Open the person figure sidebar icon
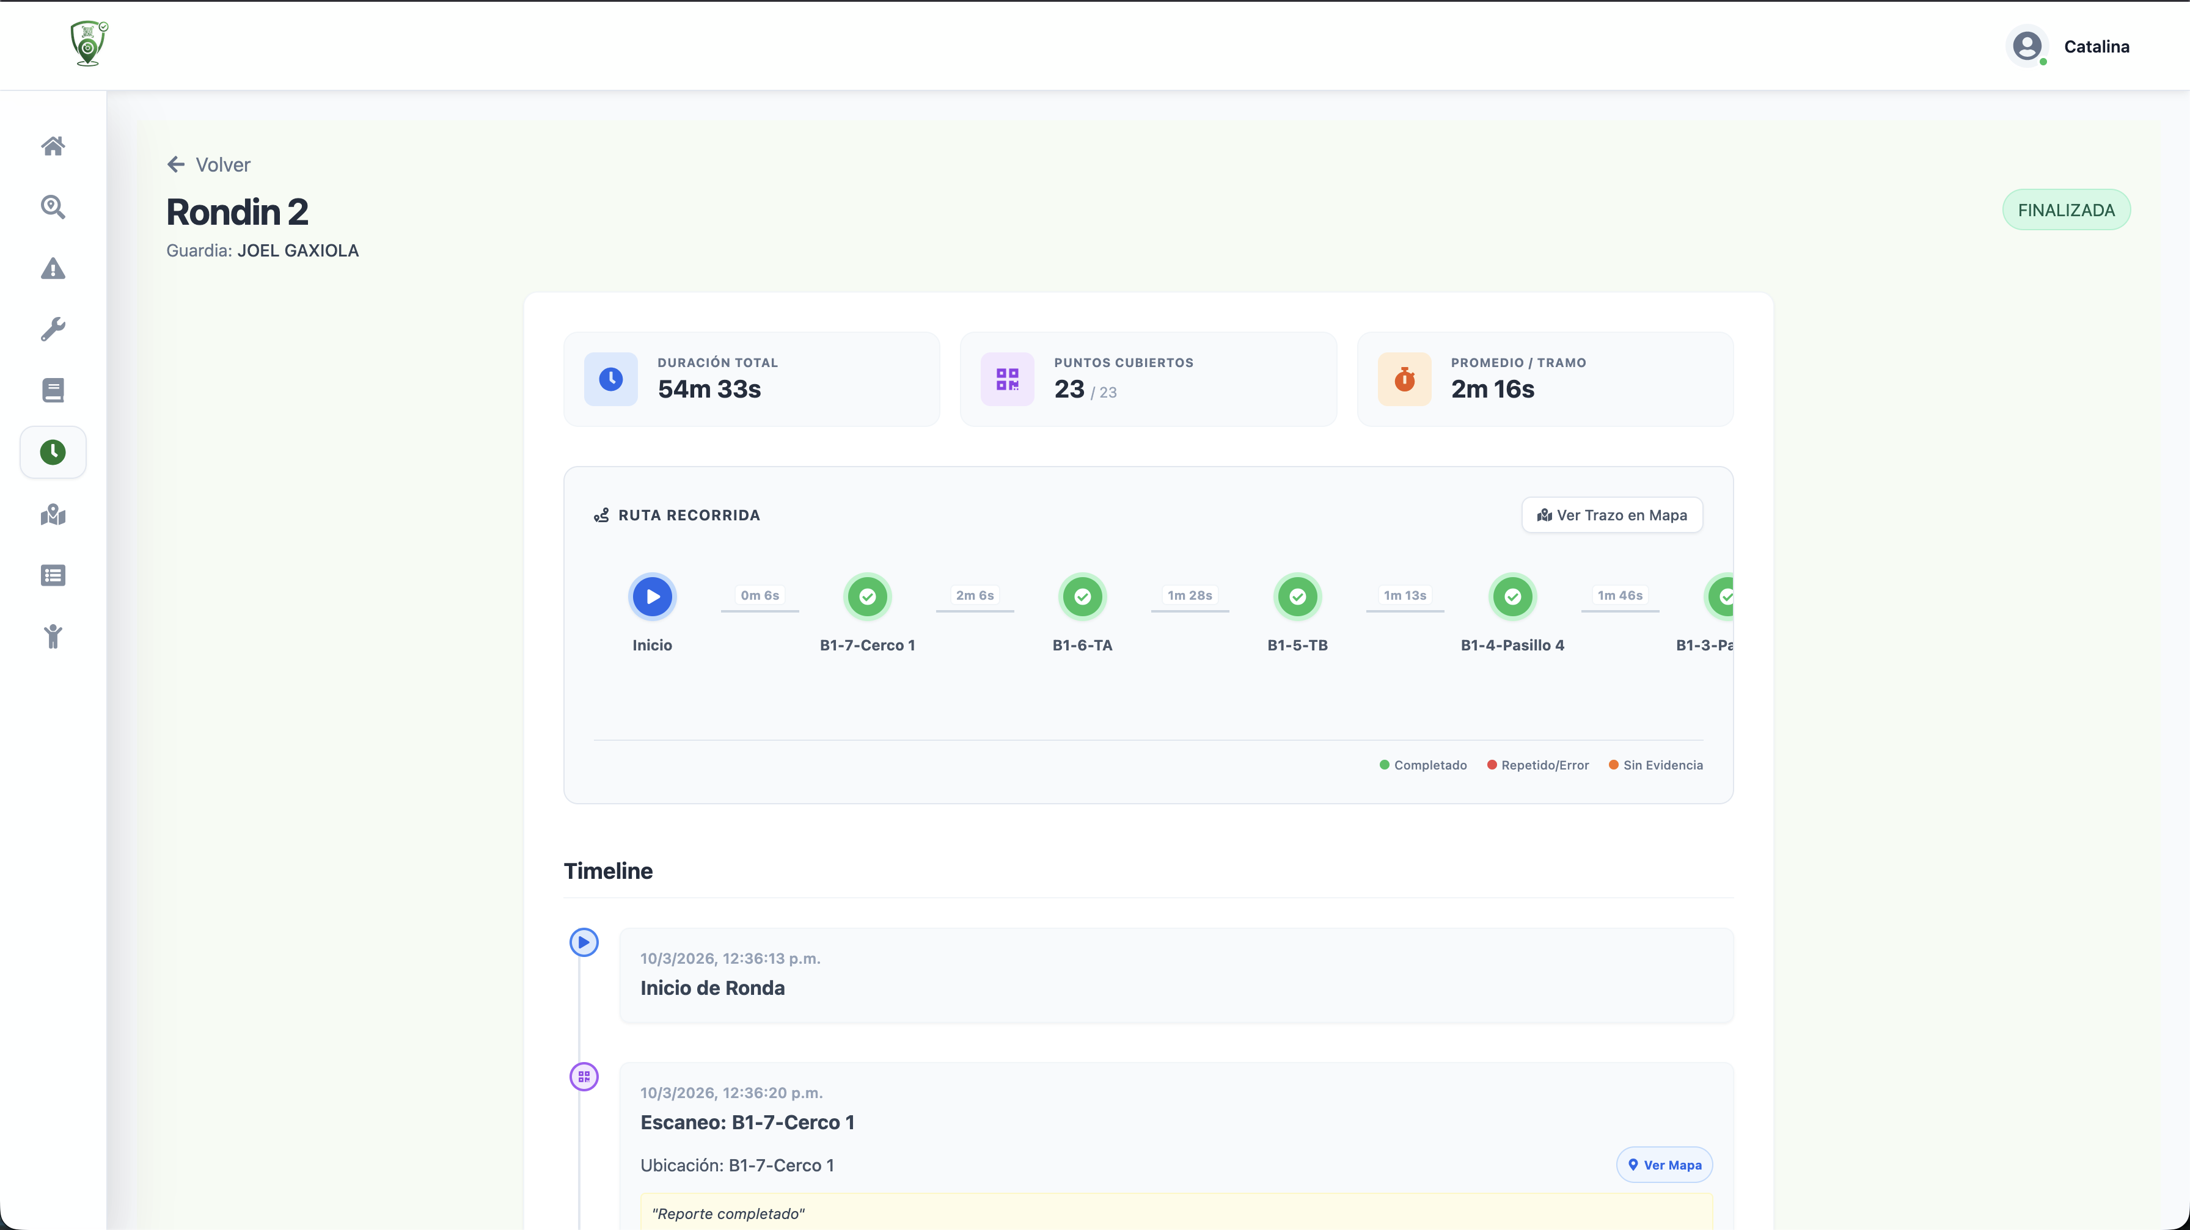Image resolution: width=2190 pixels, height=1230 pixels. pyautogui.click(x=53, y=636)
